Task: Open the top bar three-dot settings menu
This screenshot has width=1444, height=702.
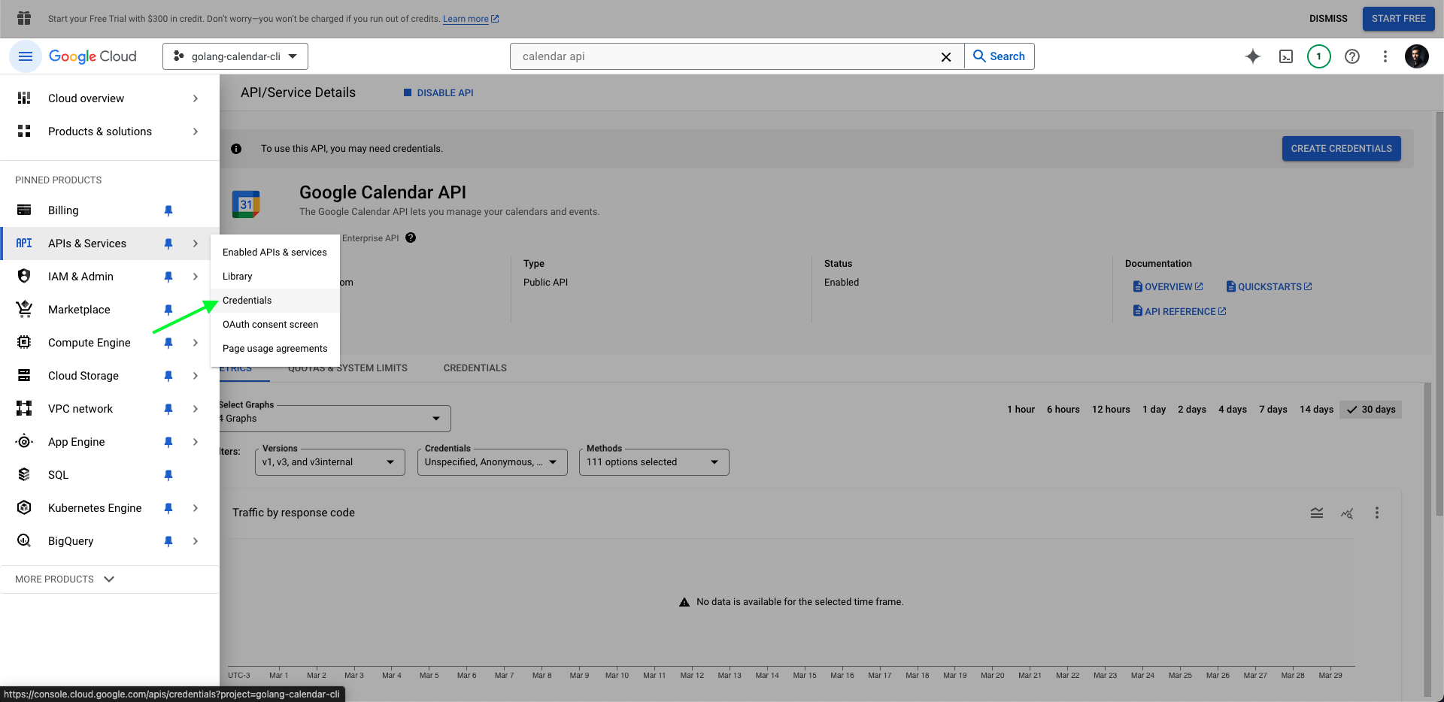Action: (x=1385, y=56)
